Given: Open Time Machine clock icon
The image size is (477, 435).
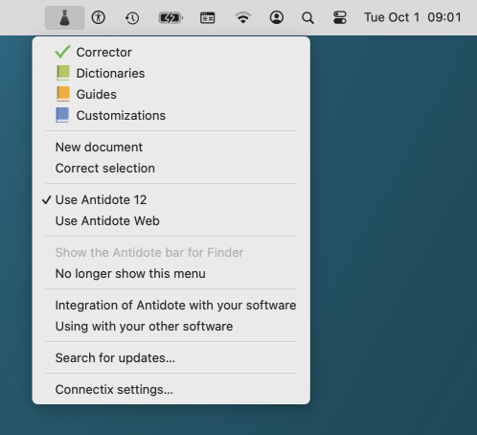Looking at the screenshot, I should click(132, 18).
